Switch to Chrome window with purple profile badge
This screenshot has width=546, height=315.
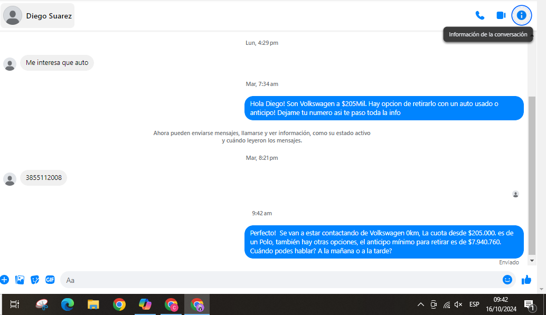[197, 304]
